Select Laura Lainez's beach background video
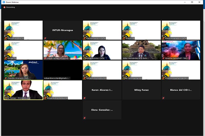Image resolution: width=205 pixels, height=136 pixels. [63, 50]
